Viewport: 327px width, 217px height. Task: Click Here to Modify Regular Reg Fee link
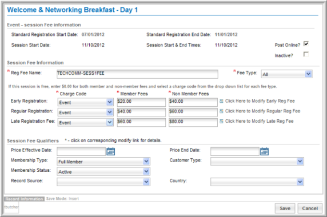pos(262,111)
